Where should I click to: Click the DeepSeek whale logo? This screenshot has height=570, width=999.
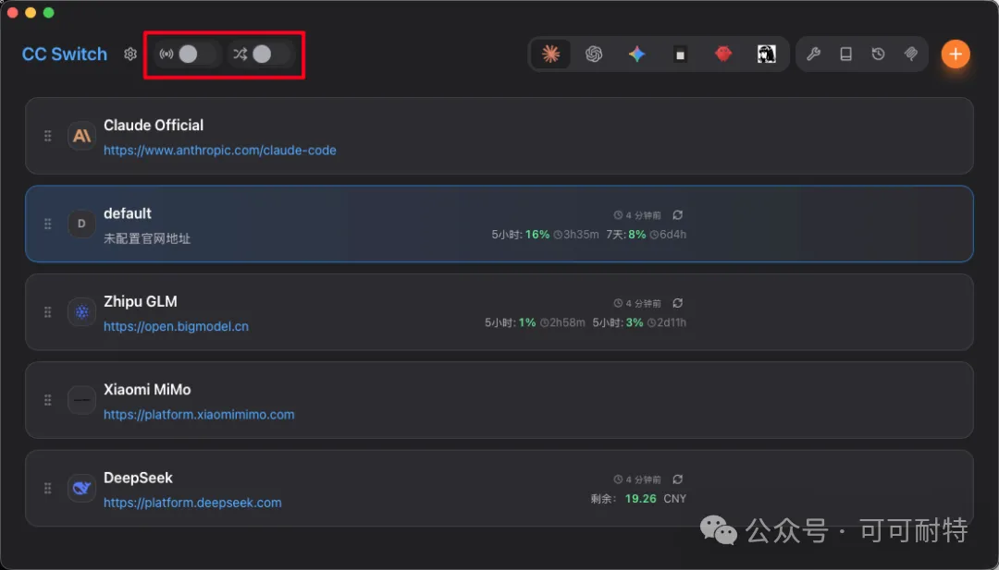81,488
